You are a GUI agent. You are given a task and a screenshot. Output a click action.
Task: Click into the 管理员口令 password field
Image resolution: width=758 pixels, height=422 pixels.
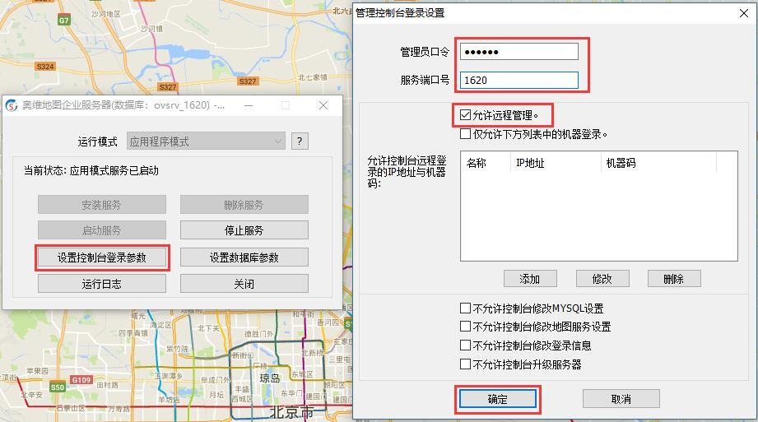pos(519,51)
